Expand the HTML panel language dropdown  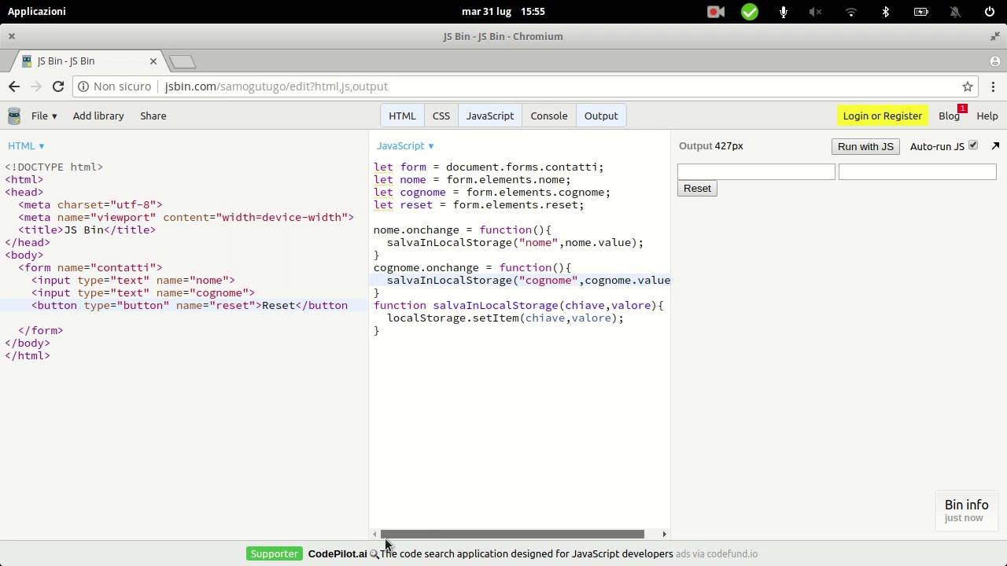pyautogui.click(x=26, y=145)
